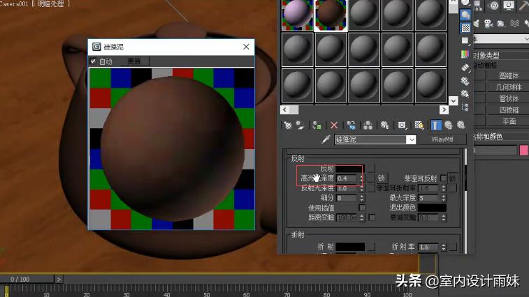The width and height of the screenshot is (529, 297).
Task: Open the Material ID Channel flyout
Action: pos(402,125)
